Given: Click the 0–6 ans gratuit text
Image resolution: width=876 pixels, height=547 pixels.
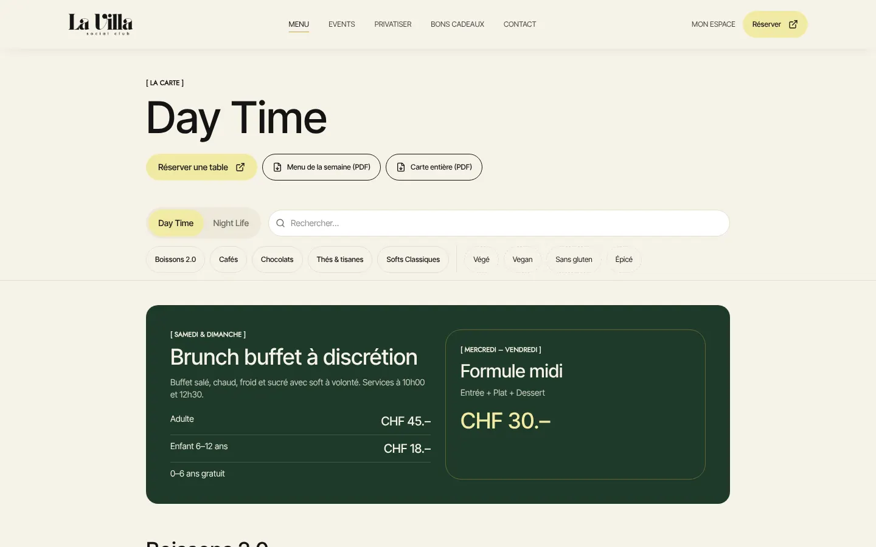Looking at the screenshot, I should (x=198, y=473).
